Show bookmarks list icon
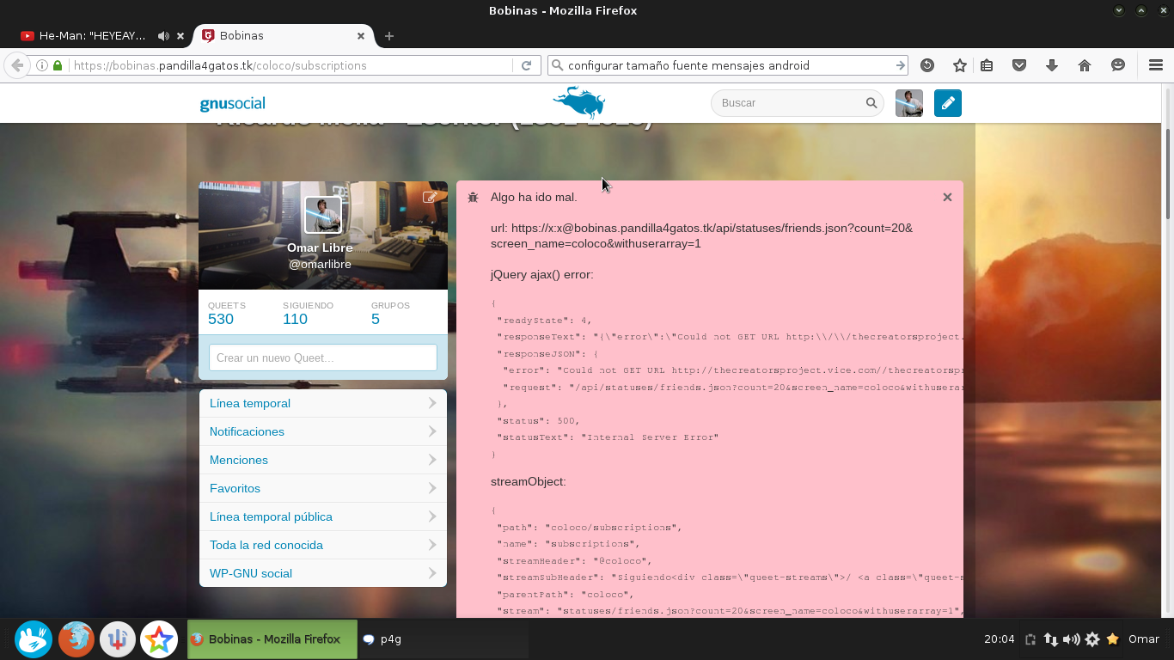 click(987, 65)
